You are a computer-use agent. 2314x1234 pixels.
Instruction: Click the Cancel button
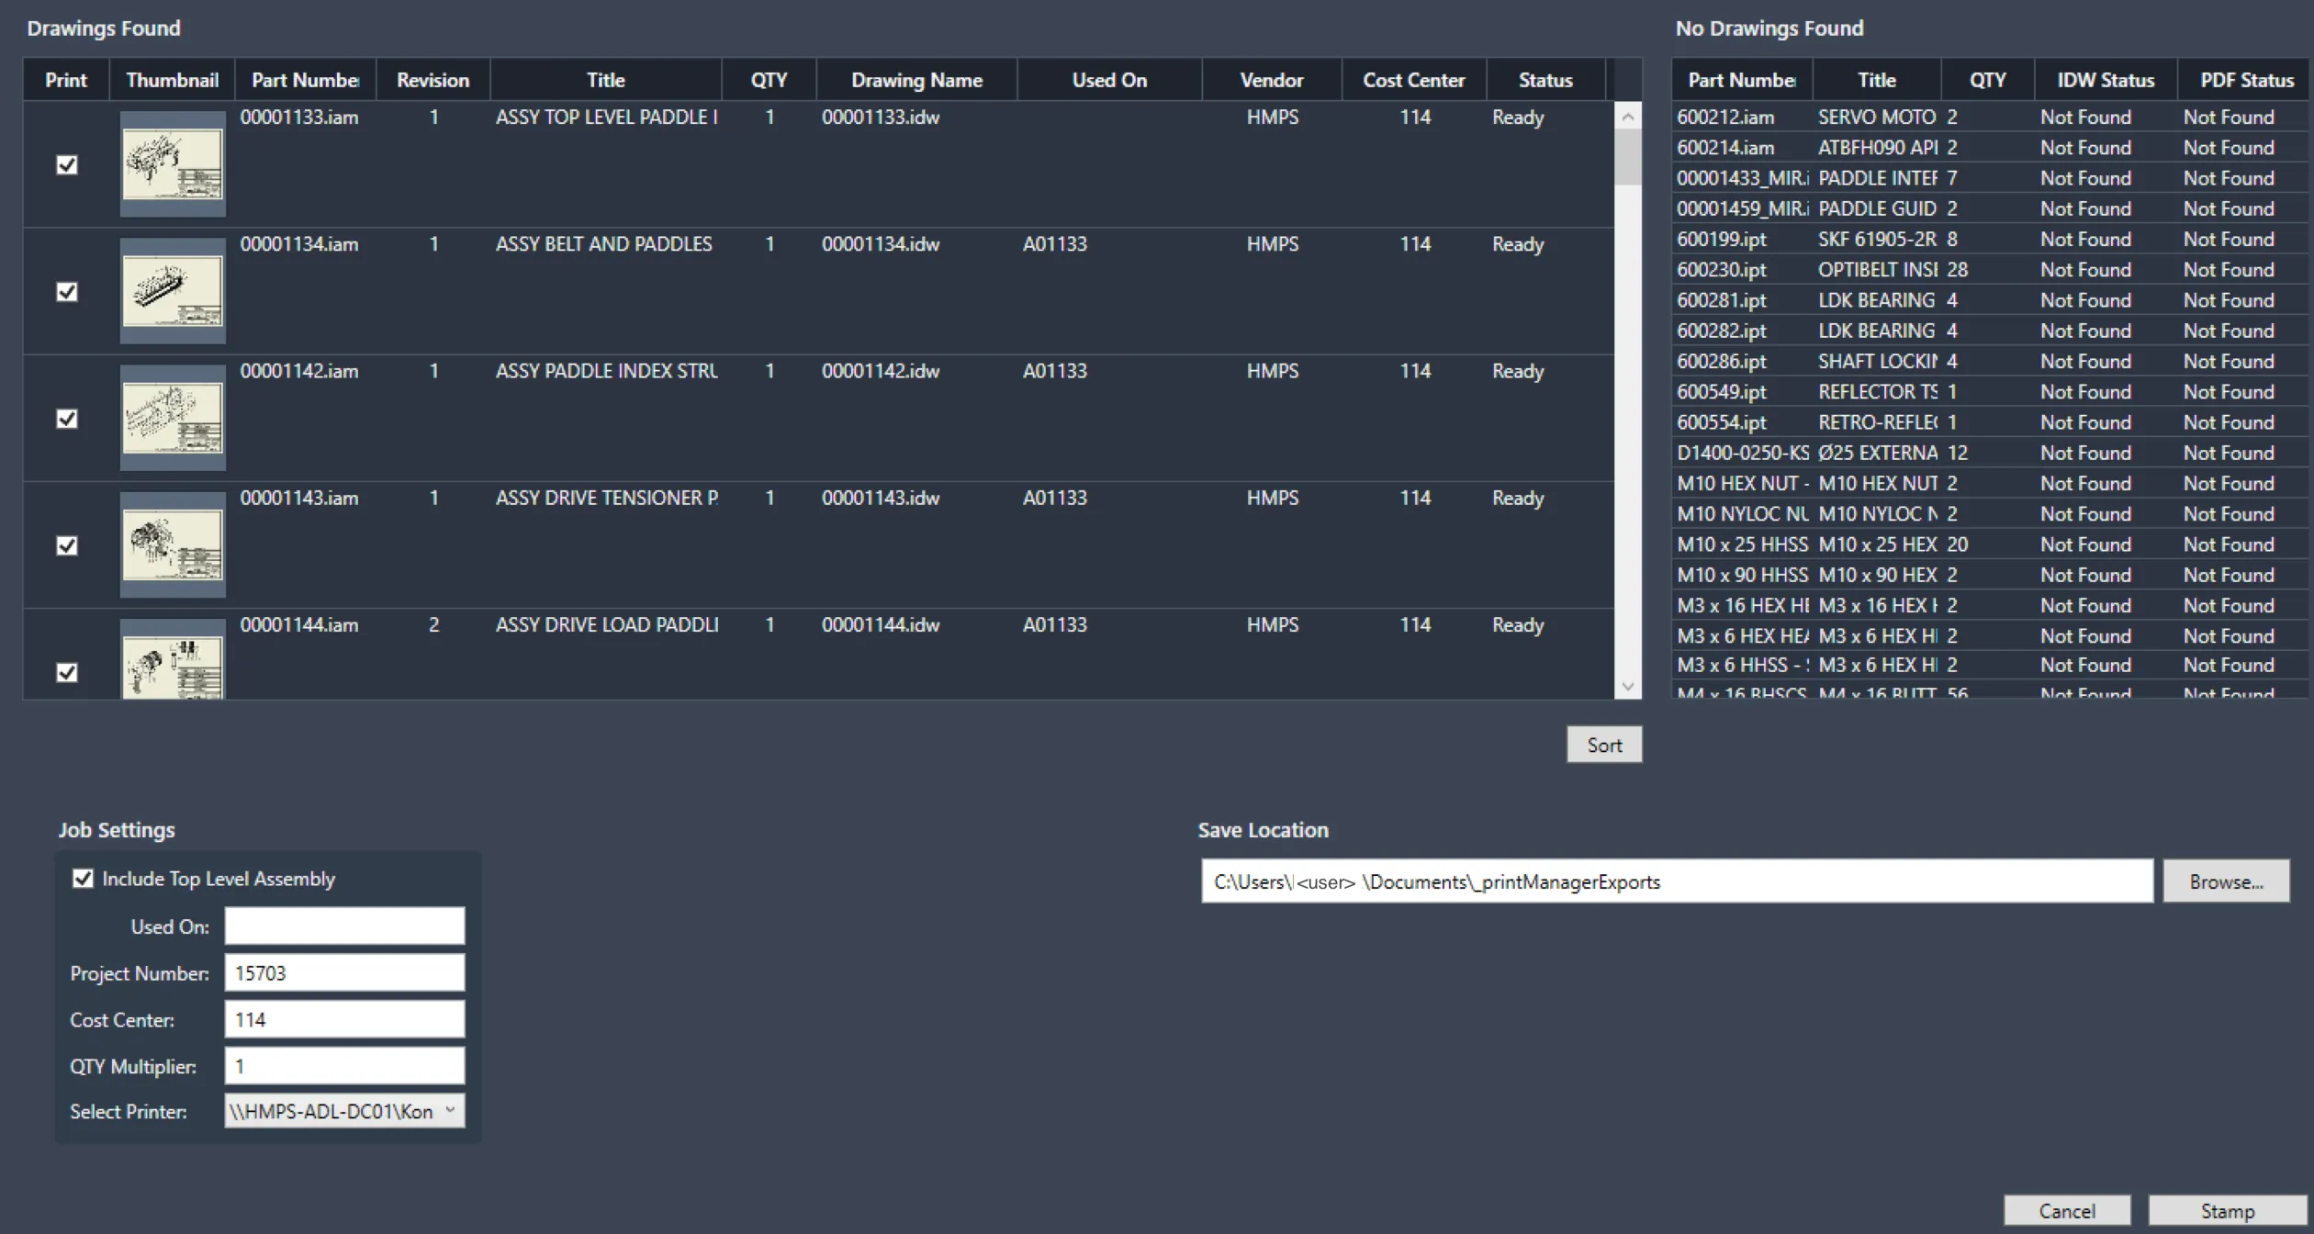(x=2067, y=1210)
